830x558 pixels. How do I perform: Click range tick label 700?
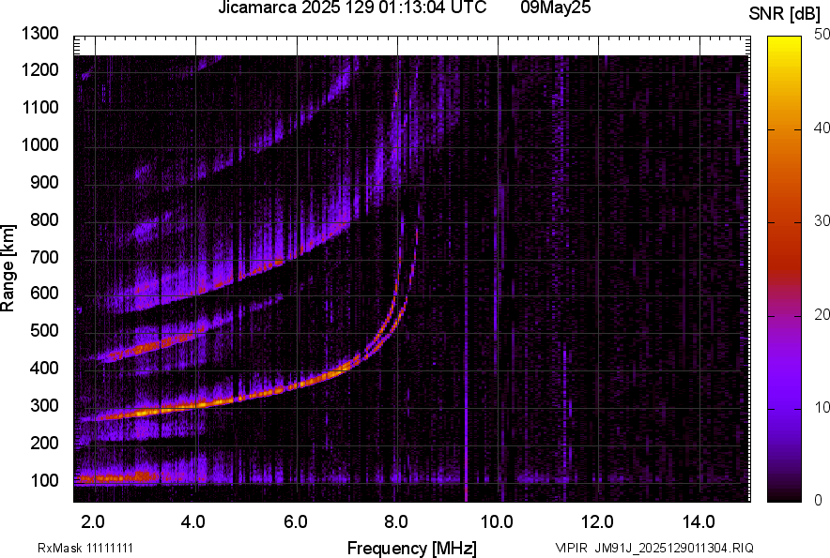[44, 257]
